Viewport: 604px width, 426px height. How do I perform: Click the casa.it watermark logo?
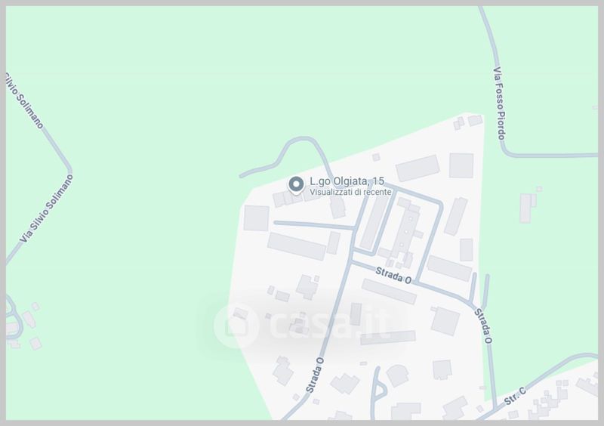coord(300,326)
